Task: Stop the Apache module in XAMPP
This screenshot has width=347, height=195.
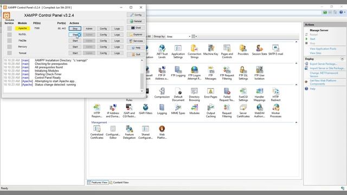Action: tap(75, 29)
